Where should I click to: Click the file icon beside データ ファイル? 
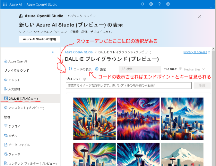point(6,145)
